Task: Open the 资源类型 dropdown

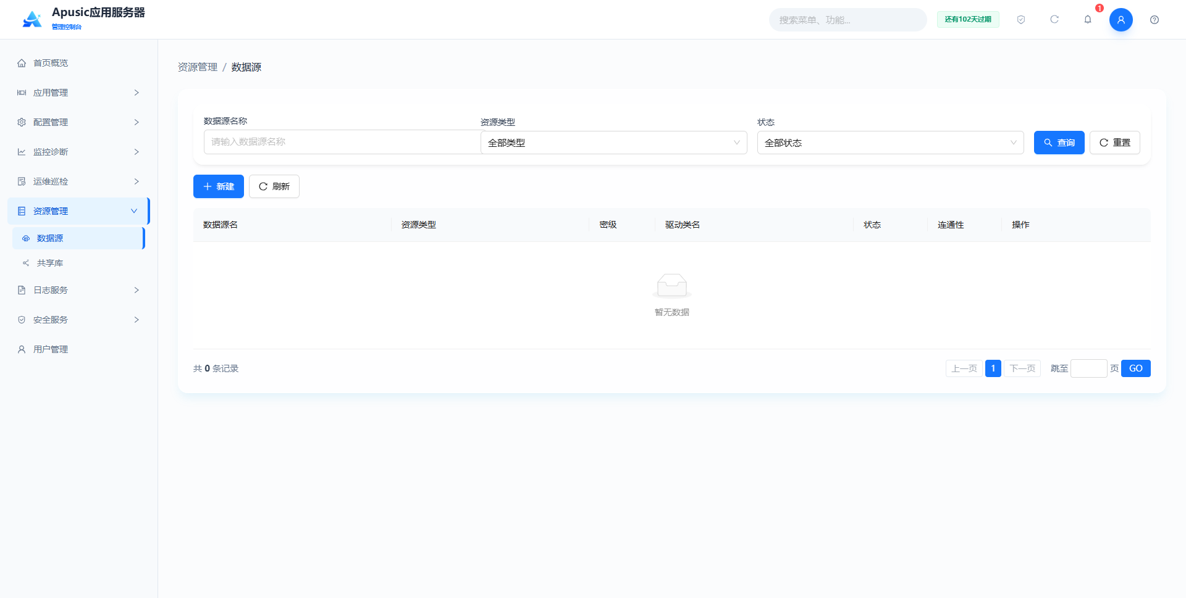Action: [614, 143]
